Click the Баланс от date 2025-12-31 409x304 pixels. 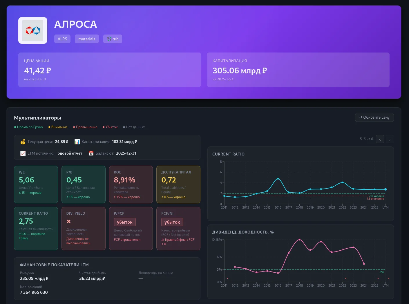click(x=126, y=153)
